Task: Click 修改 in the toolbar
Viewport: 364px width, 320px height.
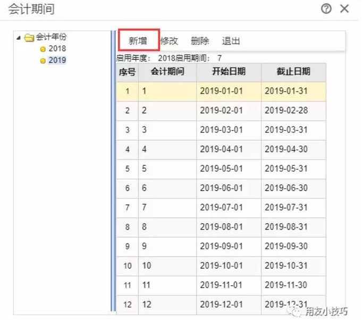Action: coord(169,41)
